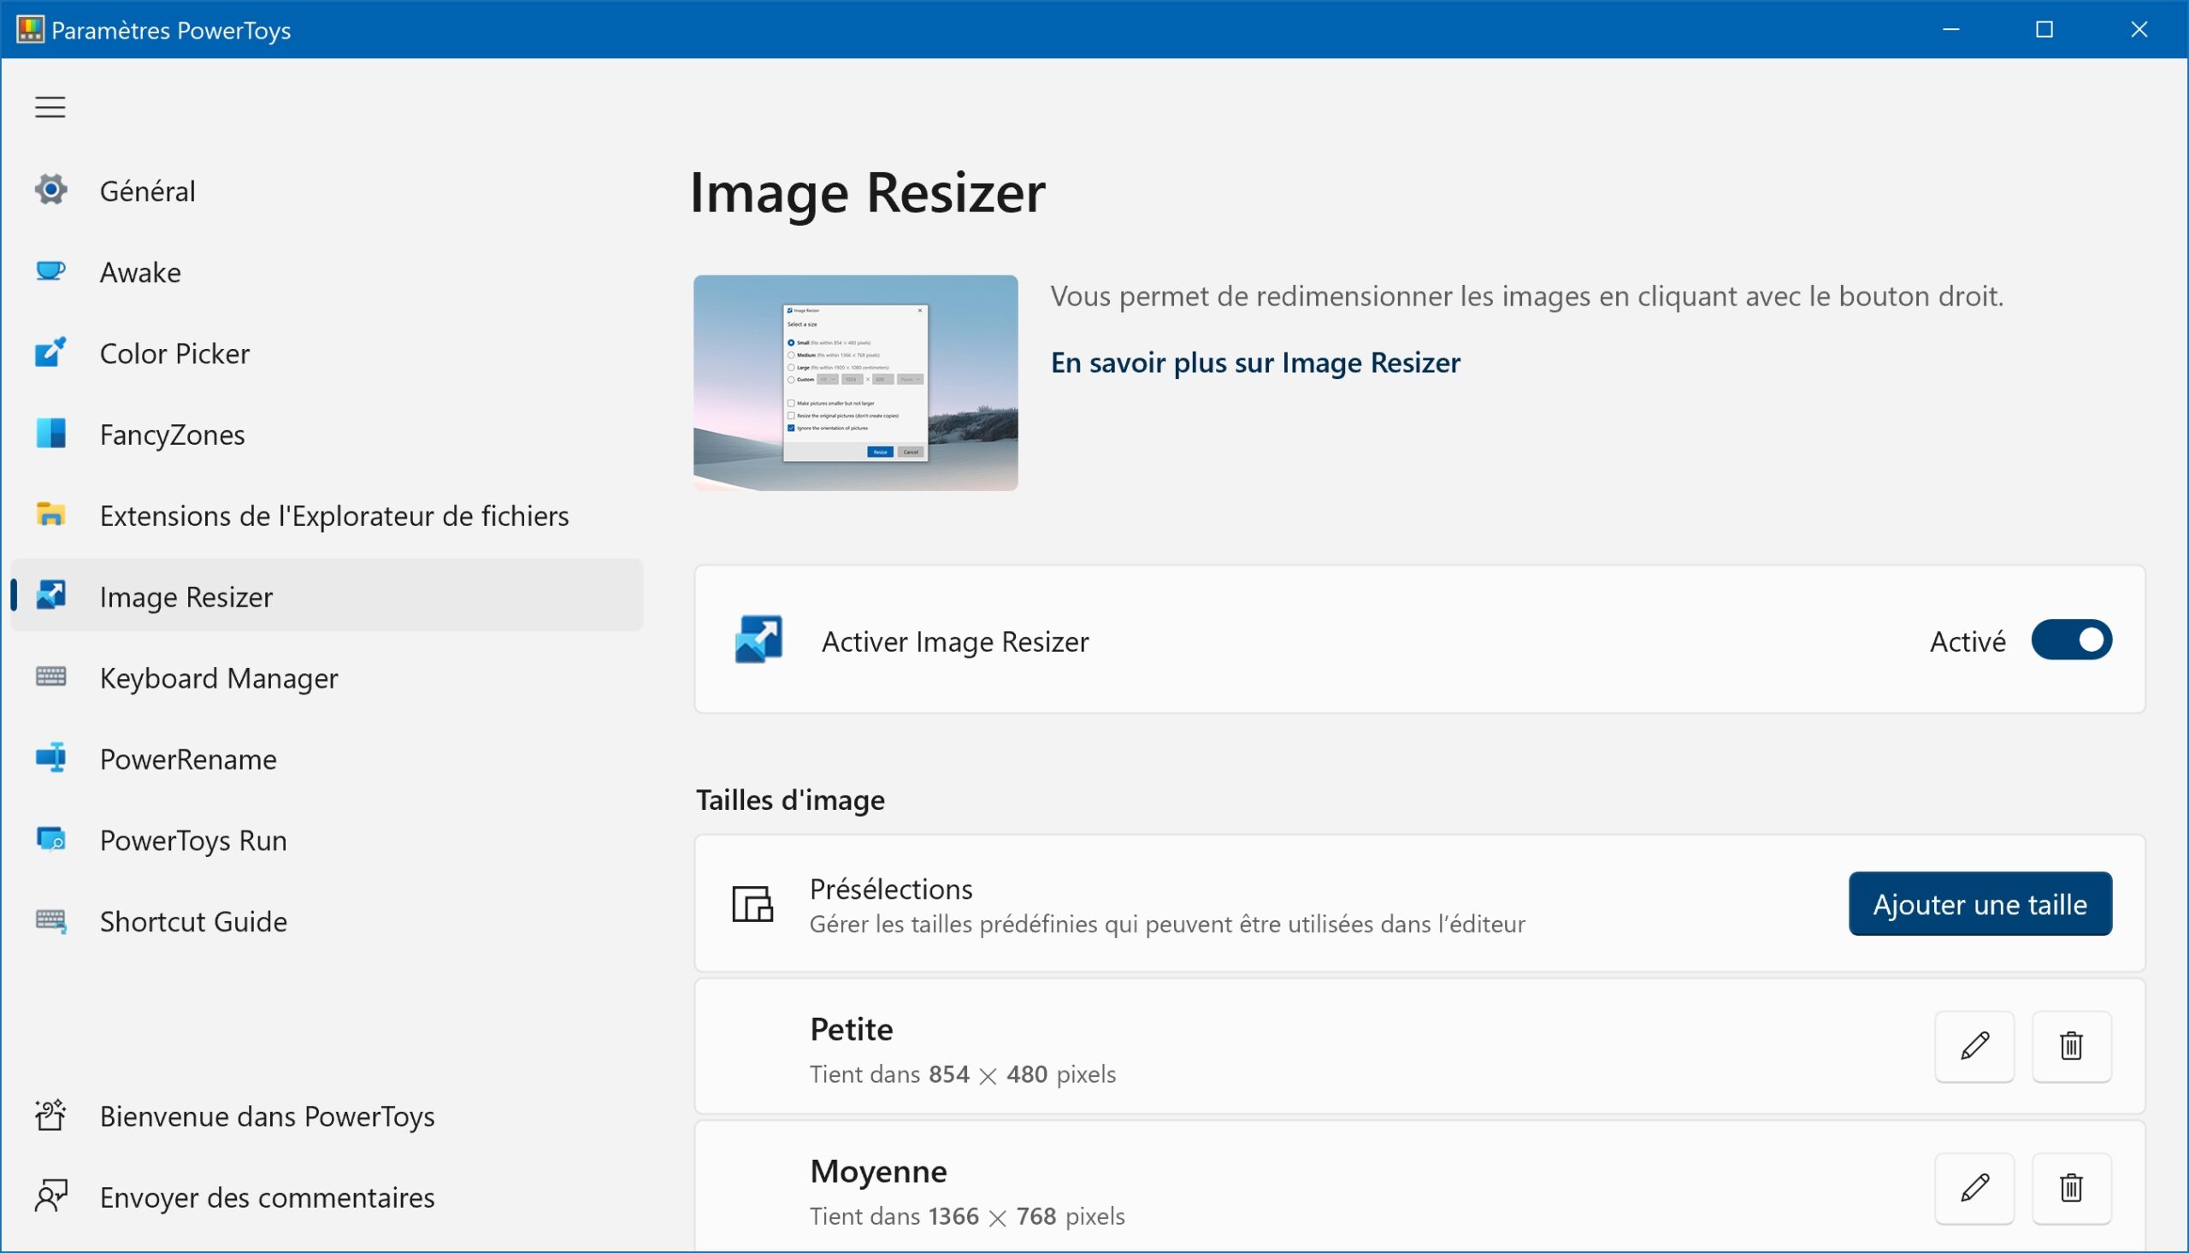Navigate to FancyZones settings
Image resolution: width=2189 pixels, height=1253 pixels.
327,434
